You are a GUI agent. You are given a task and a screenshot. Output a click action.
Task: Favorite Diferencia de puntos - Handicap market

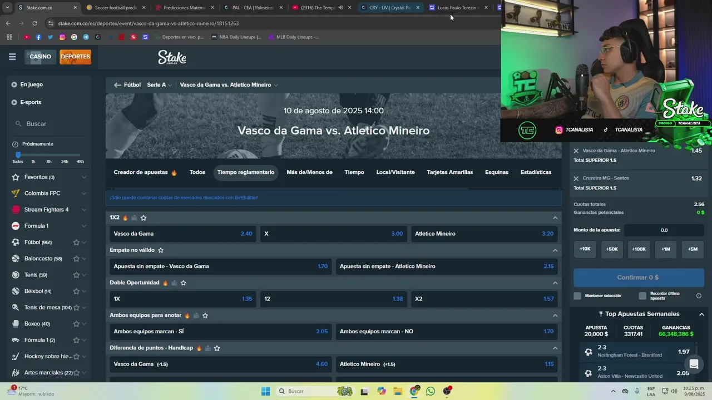click(x=217, y=348)
